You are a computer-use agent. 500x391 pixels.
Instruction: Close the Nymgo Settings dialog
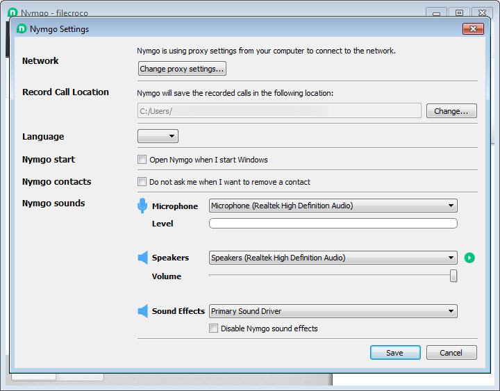point(473,29)
